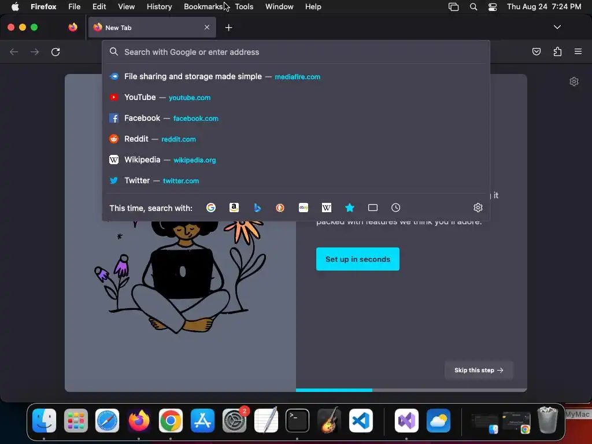Open the Facebook suggestion
This screenshot has height=444, width=592.
295,118
